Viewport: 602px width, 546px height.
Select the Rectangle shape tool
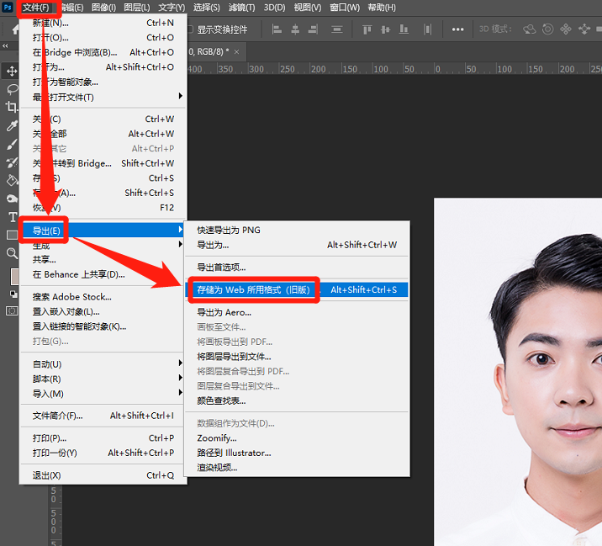[12, 236]
